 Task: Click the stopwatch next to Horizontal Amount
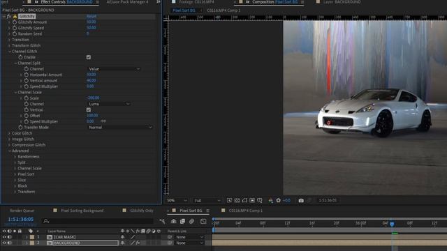pos(27,75)
